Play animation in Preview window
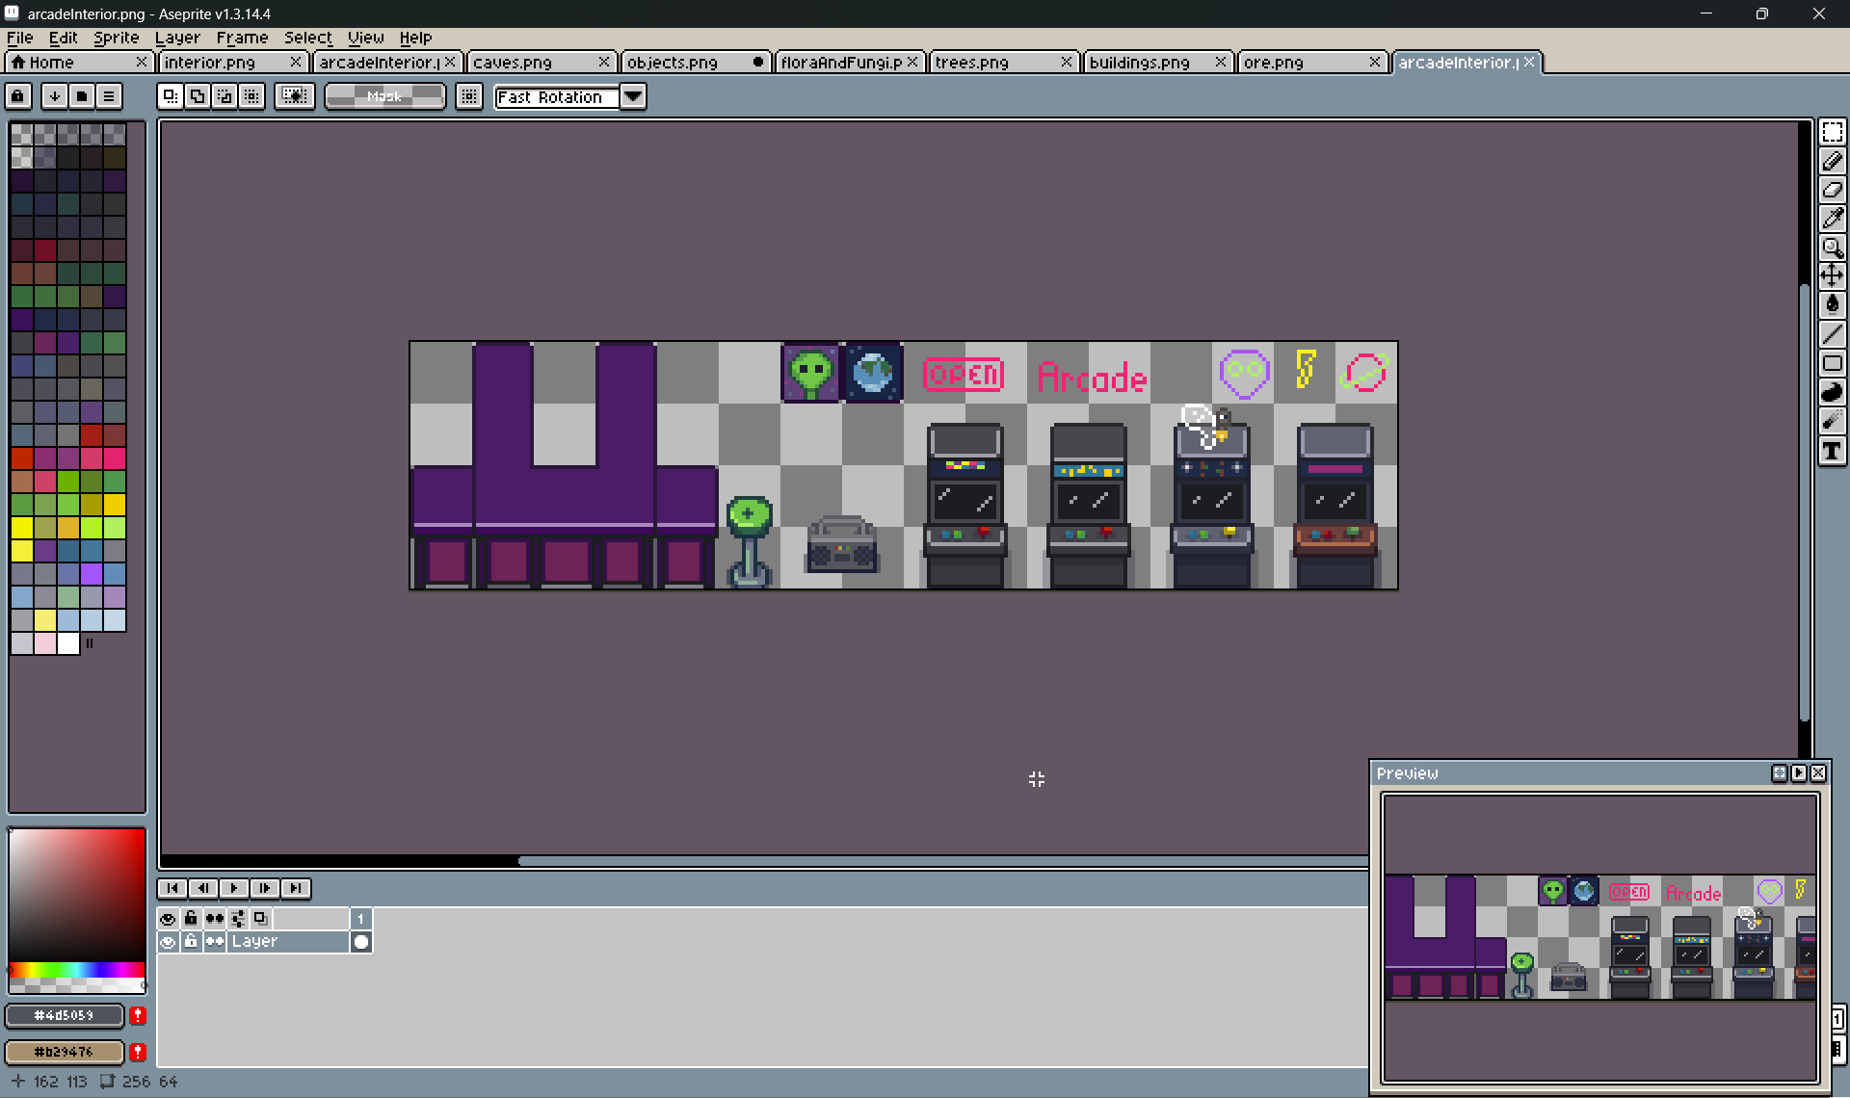 (x=1798, y=773)
